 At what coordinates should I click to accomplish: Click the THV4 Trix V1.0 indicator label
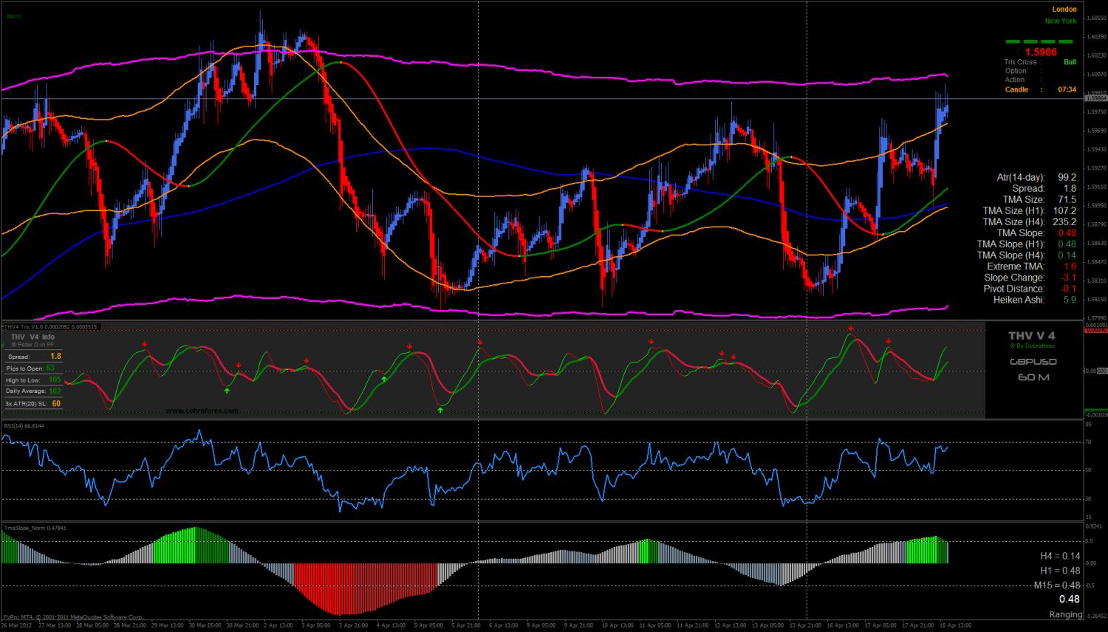[52, 326]
